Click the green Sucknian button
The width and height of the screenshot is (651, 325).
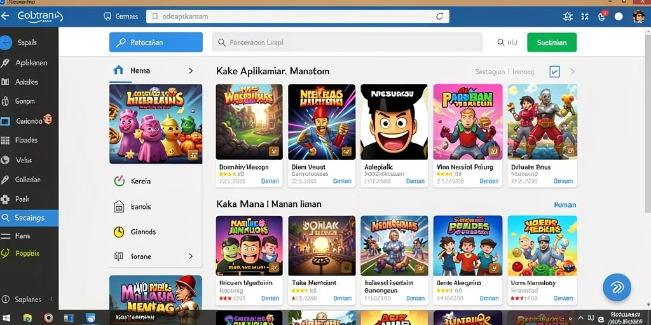point(552,43)
